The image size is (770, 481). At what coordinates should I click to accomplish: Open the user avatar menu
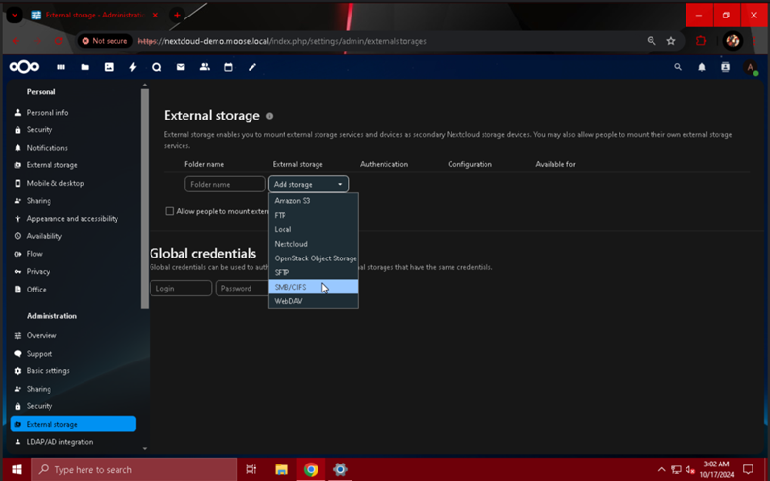pyautogui.click(x=750, y=67)
